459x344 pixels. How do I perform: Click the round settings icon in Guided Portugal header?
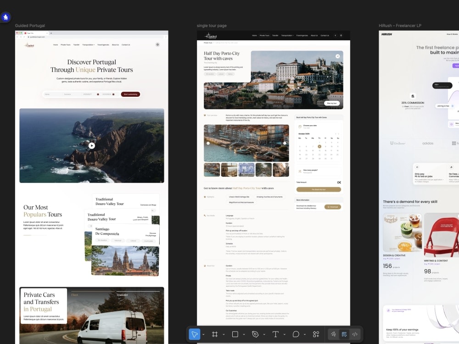pos(157,45)
